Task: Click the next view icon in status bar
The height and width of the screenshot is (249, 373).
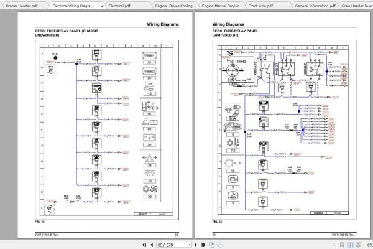Action: (219, 245)
